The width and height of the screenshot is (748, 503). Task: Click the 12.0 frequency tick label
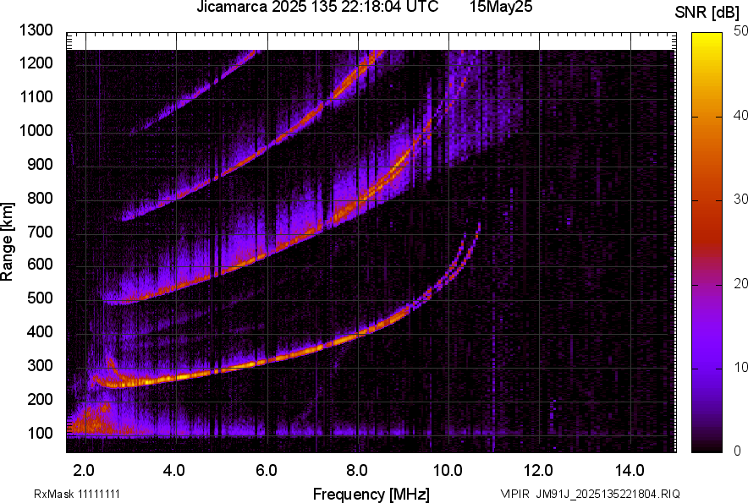coord(538,470)
